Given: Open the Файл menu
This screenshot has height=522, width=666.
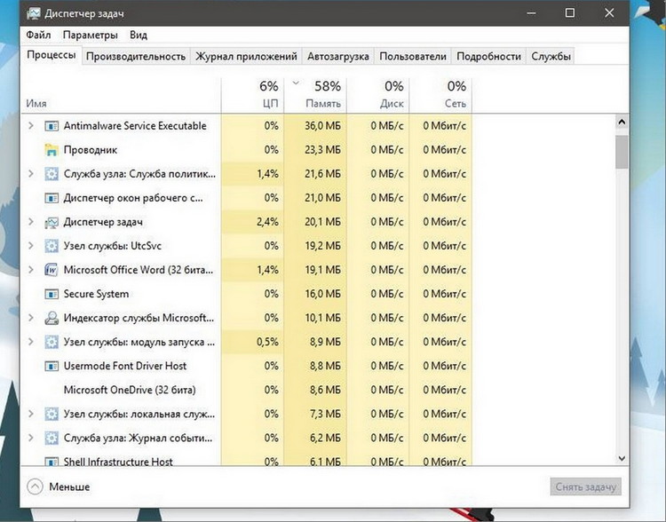Looking at the screenshot, I should pos(38,35).
